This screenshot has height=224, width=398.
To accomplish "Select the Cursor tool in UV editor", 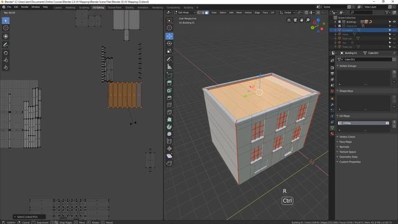I will coord(6,28).
